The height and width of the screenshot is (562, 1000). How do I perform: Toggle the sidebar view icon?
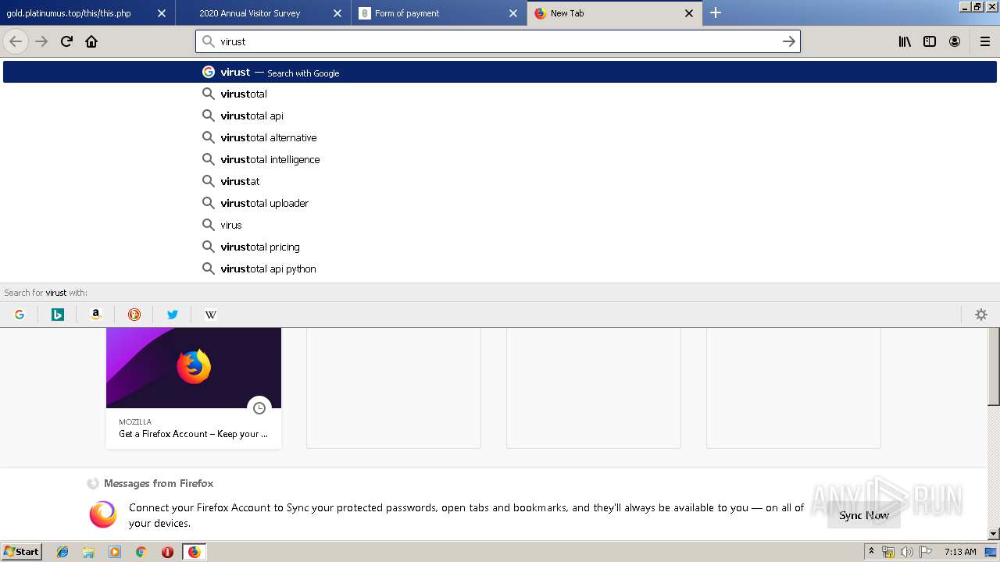[x=930, y=41]
